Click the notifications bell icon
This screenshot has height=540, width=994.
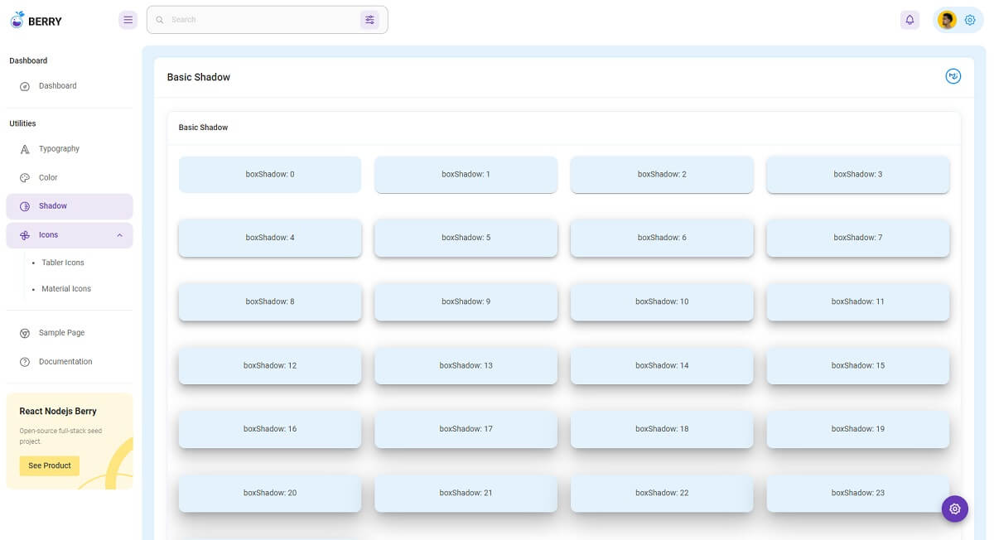pyautogui.click(x=910, y=19)
